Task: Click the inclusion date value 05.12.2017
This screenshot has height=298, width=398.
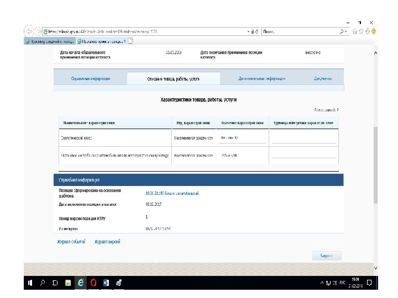Action: 154,204
